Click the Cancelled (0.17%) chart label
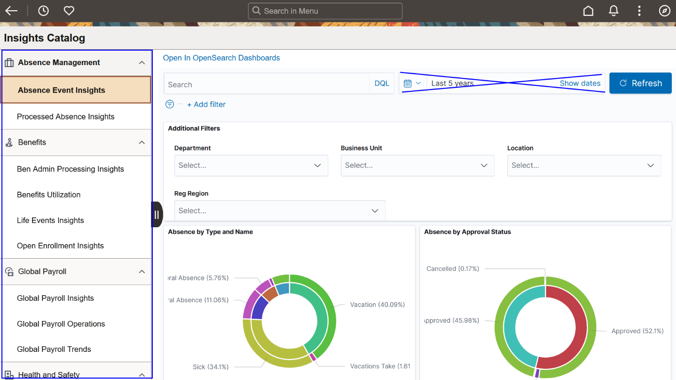Screen dimensions: 676x380 click(453, 269)
